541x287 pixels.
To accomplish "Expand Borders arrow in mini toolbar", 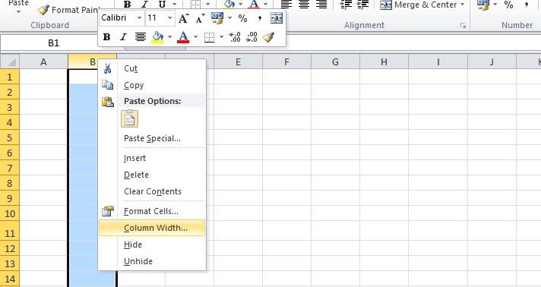I will coord(221,37).
